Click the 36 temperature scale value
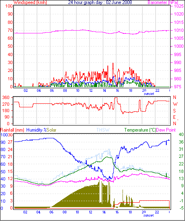The height and width of the screenshot is (221, 185). click(181, 142)
